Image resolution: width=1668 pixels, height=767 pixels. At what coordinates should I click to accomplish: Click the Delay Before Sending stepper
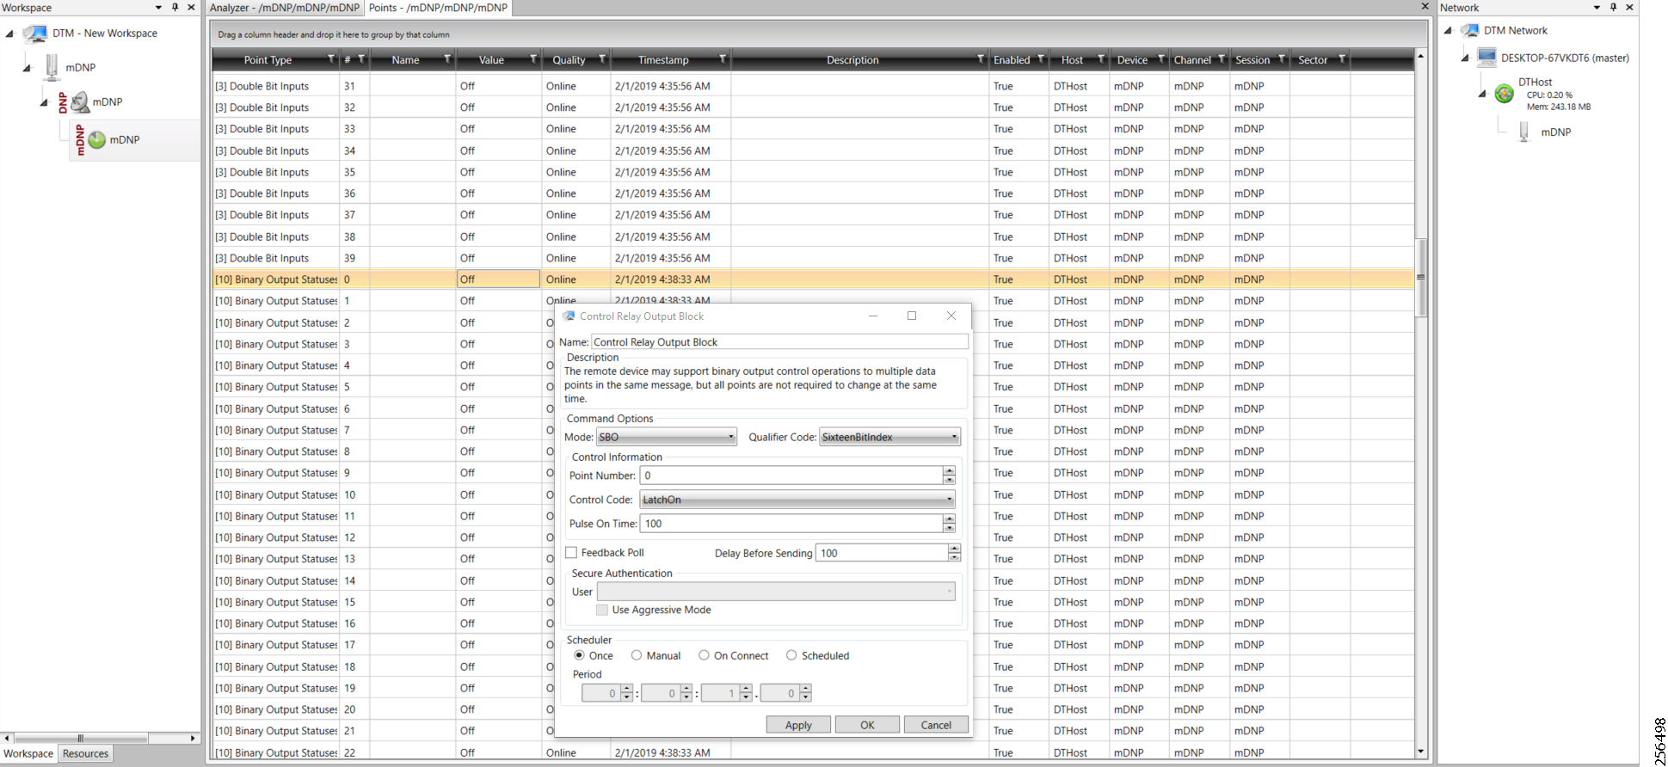(954, 553)
